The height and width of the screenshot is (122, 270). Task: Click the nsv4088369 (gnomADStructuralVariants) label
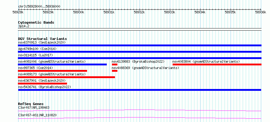tap(146, 68)
